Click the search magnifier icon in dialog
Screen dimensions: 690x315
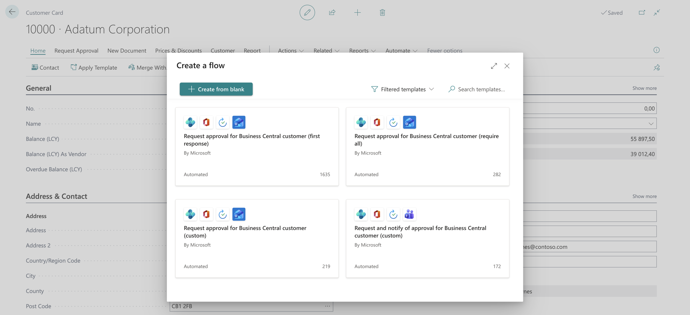tap(452, 89)
